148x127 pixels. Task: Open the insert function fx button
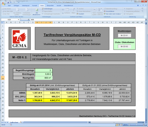point(29,20)
